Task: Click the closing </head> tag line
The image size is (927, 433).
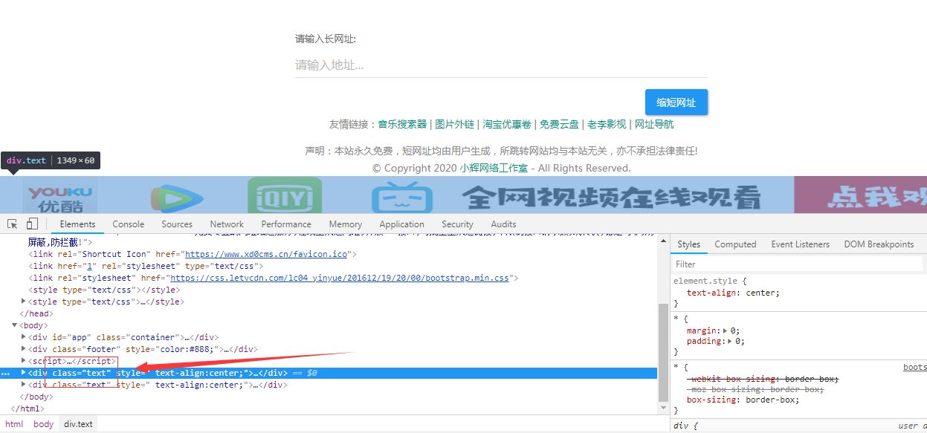Action: (36, 313)
